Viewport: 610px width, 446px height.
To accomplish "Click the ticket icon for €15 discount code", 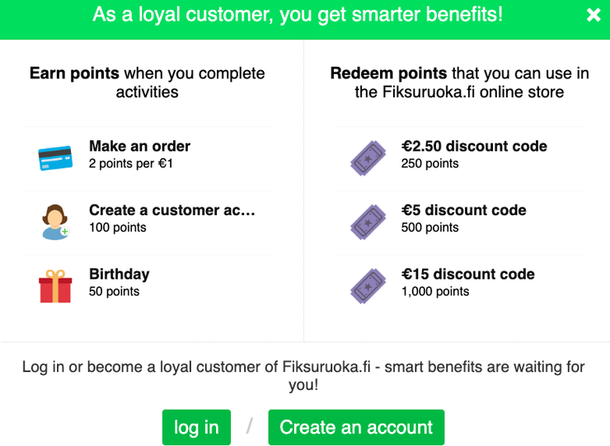I will point(368,284).
